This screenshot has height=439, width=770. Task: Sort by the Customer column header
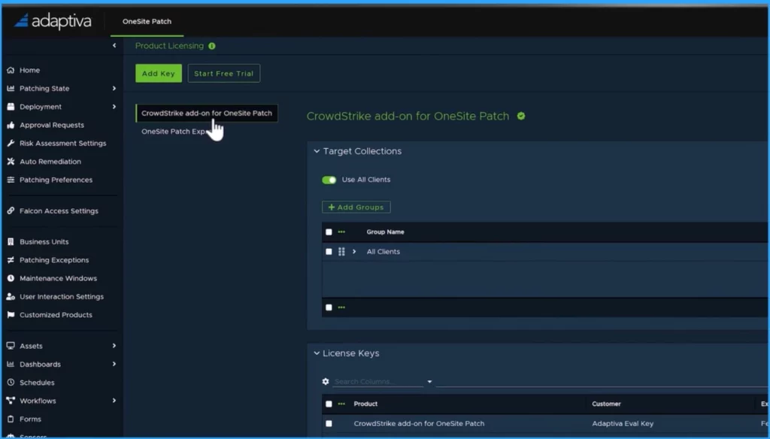tap(607, 404)
